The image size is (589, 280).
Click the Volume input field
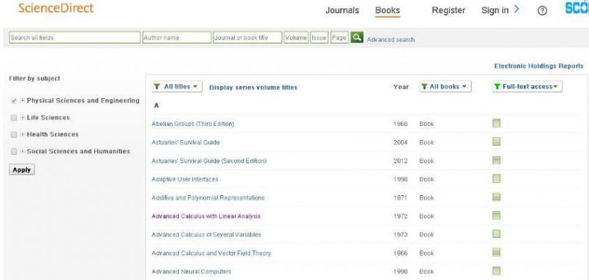click(296, 38)
